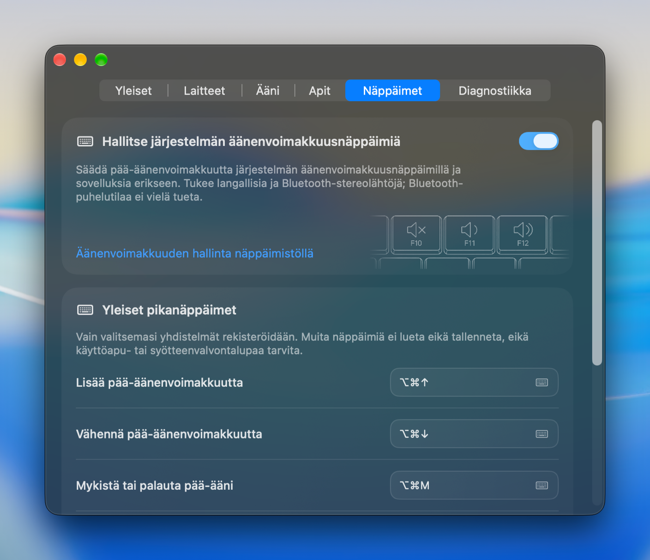Click the Lisää pää-äänenvoimakkuutta label
This screenshot has height=560, width=650.
(x=159, y=383)
